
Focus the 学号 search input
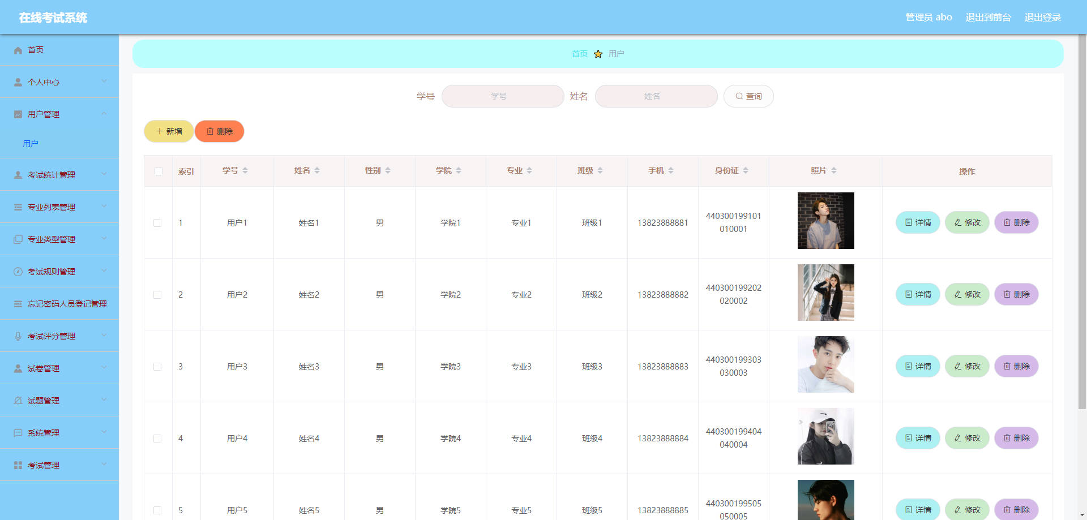click(x=503, y=96)
